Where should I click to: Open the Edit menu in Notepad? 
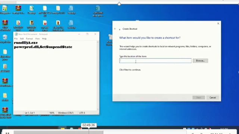coord(22,39)
